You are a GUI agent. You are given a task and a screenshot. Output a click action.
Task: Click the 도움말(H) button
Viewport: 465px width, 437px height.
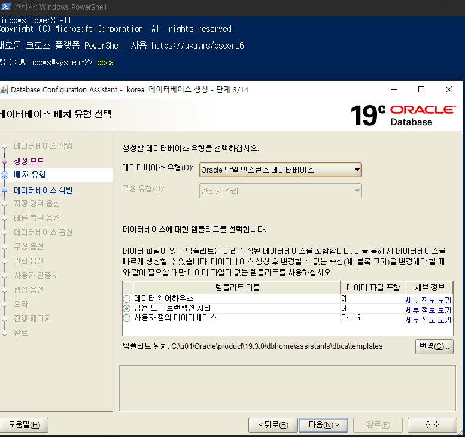coord(24,425)
